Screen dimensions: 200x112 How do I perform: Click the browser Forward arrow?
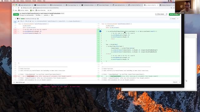pos(16,8)
